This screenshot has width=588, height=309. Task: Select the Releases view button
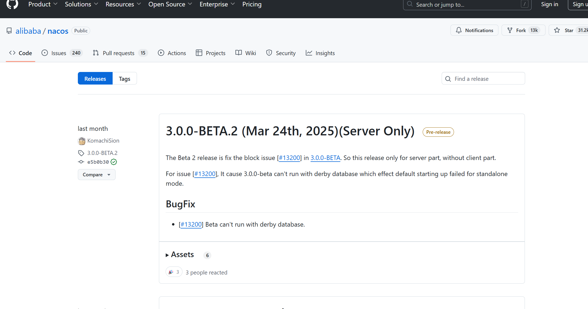click(x=95, y=79)
